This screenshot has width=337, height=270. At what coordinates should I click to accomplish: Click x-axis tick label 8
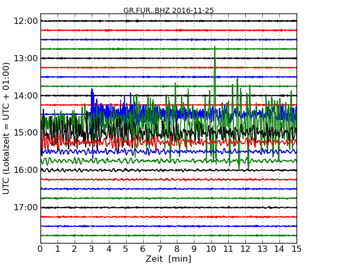click(177, 249)
